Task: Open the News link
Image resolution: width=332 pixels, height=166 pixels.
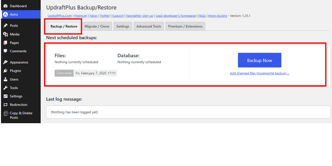Action: coord(94,16)
